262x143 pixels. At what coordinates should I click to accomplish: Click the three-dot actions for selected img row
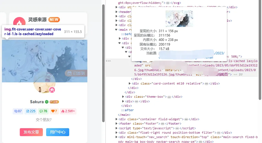coord(108,61)
